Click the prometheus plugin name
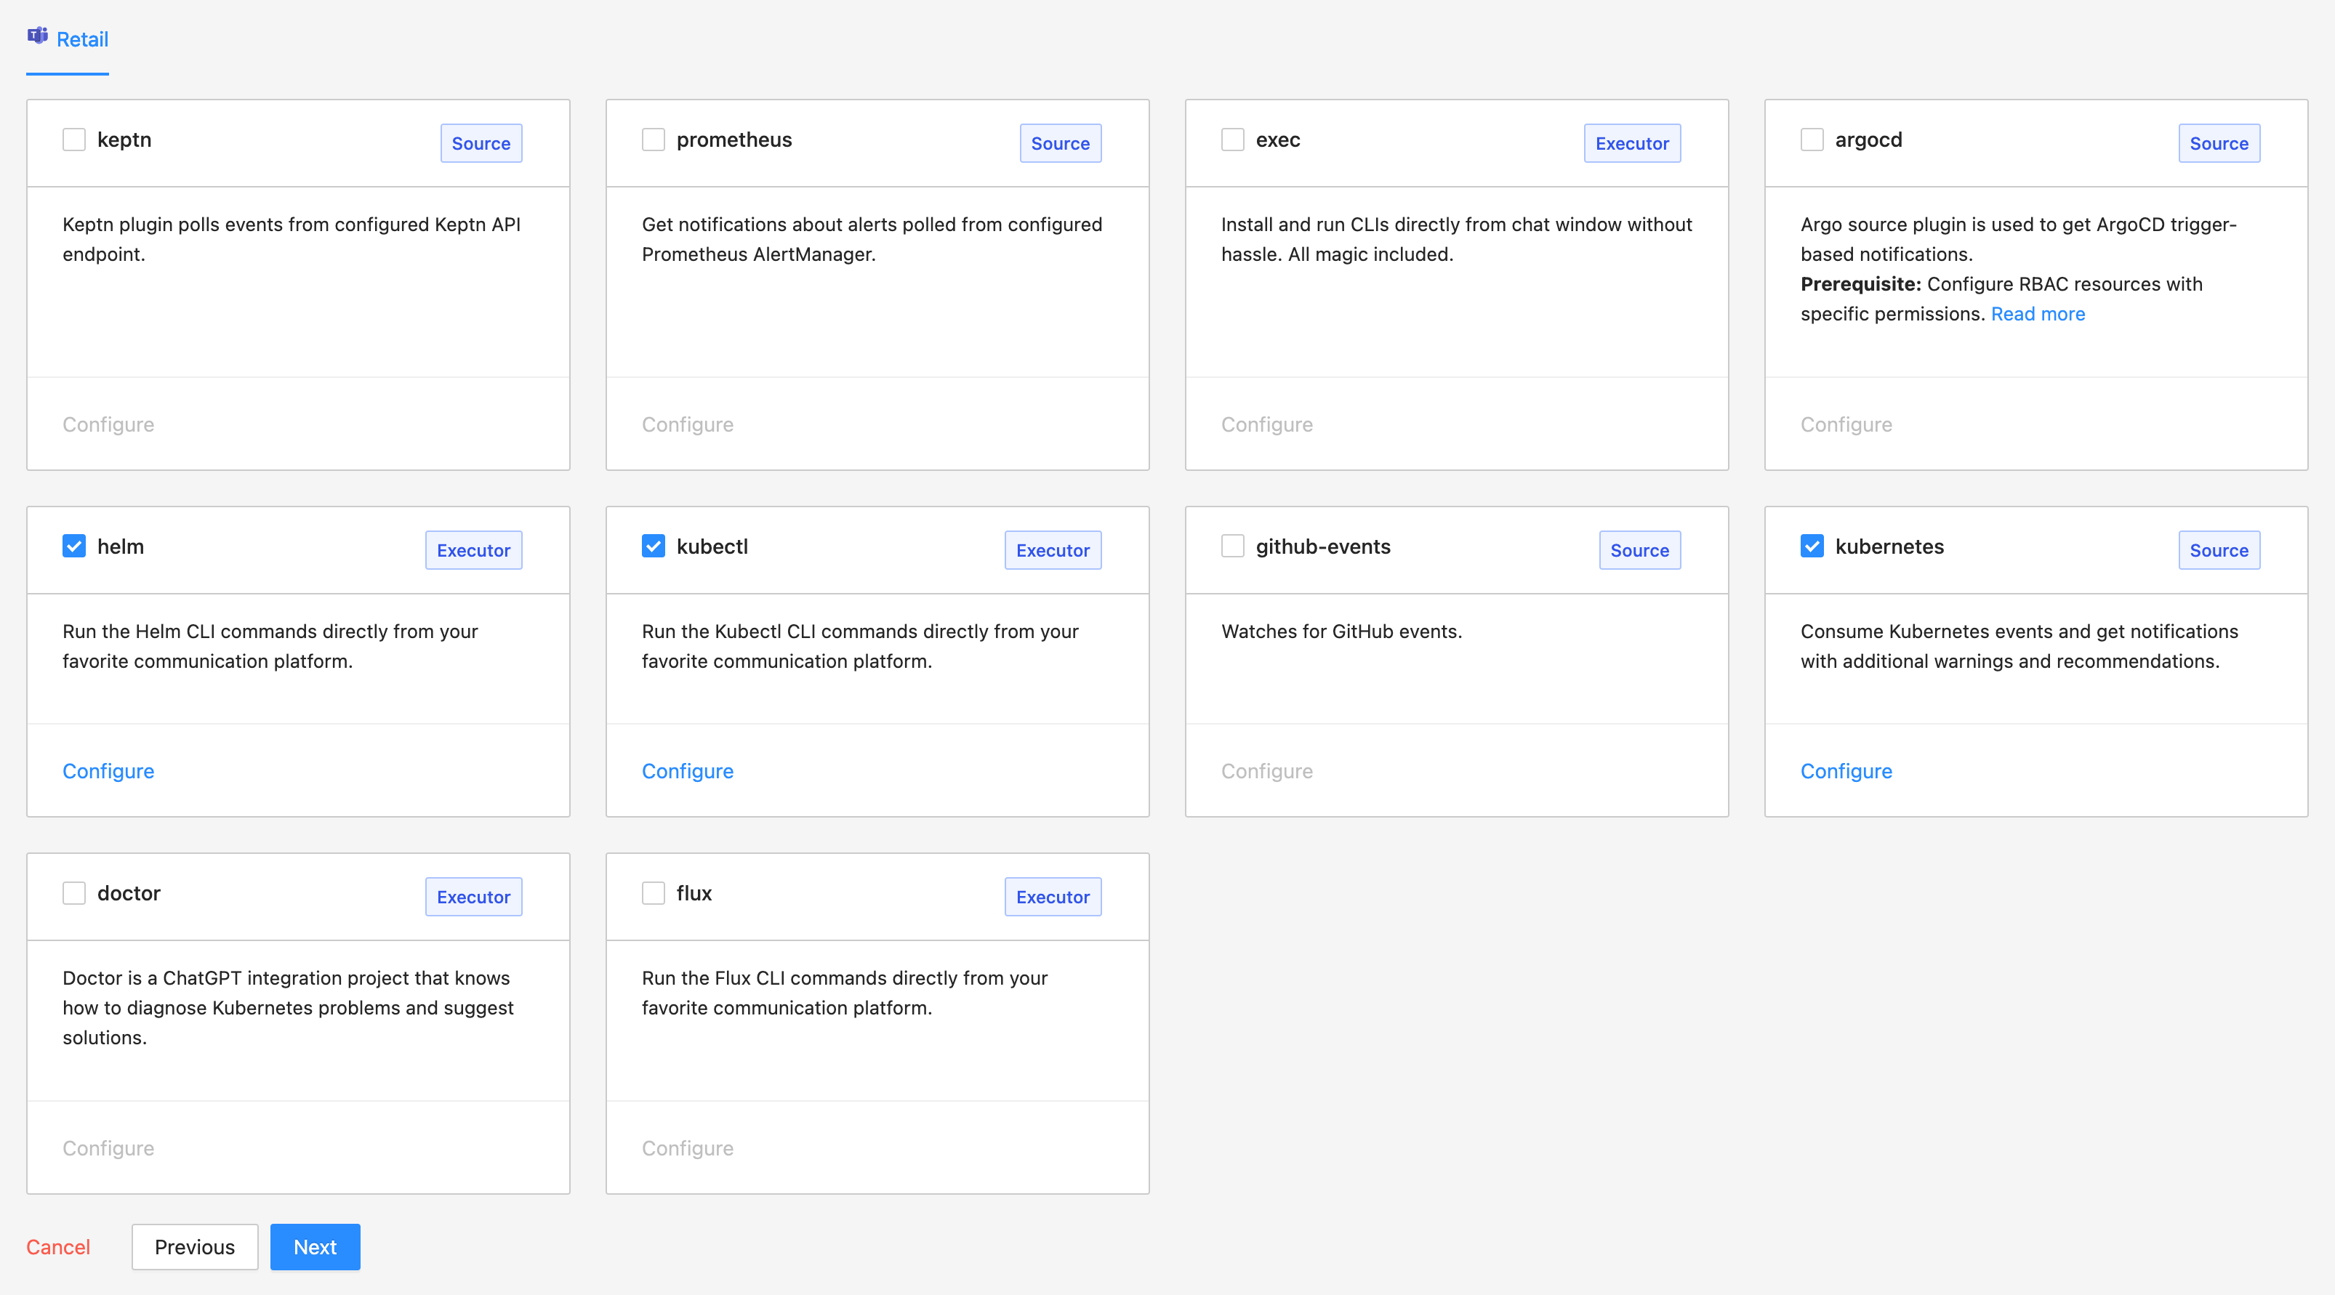 click(734, 140)
